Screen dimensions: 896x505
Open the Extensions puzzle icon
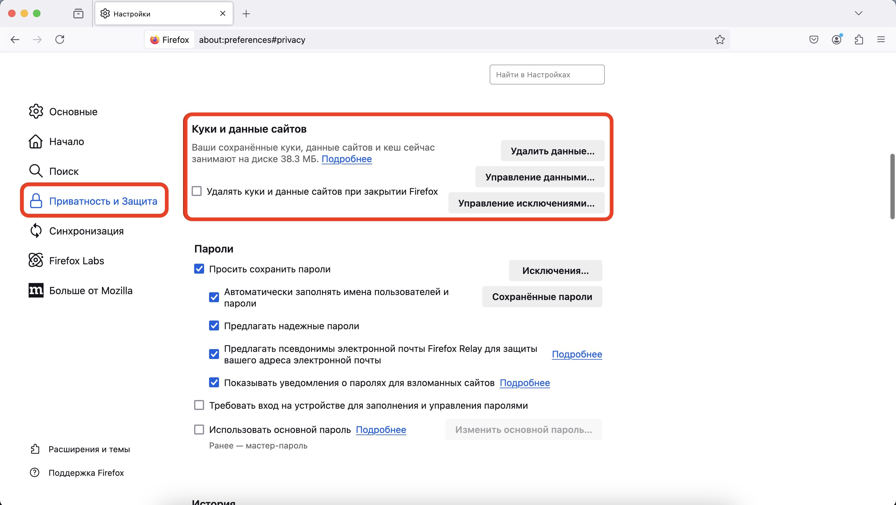(x=859, y=39)
